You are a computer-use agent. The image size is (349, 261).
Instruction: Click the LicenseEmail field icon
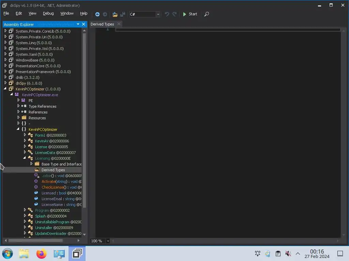[x=36, y=198]
